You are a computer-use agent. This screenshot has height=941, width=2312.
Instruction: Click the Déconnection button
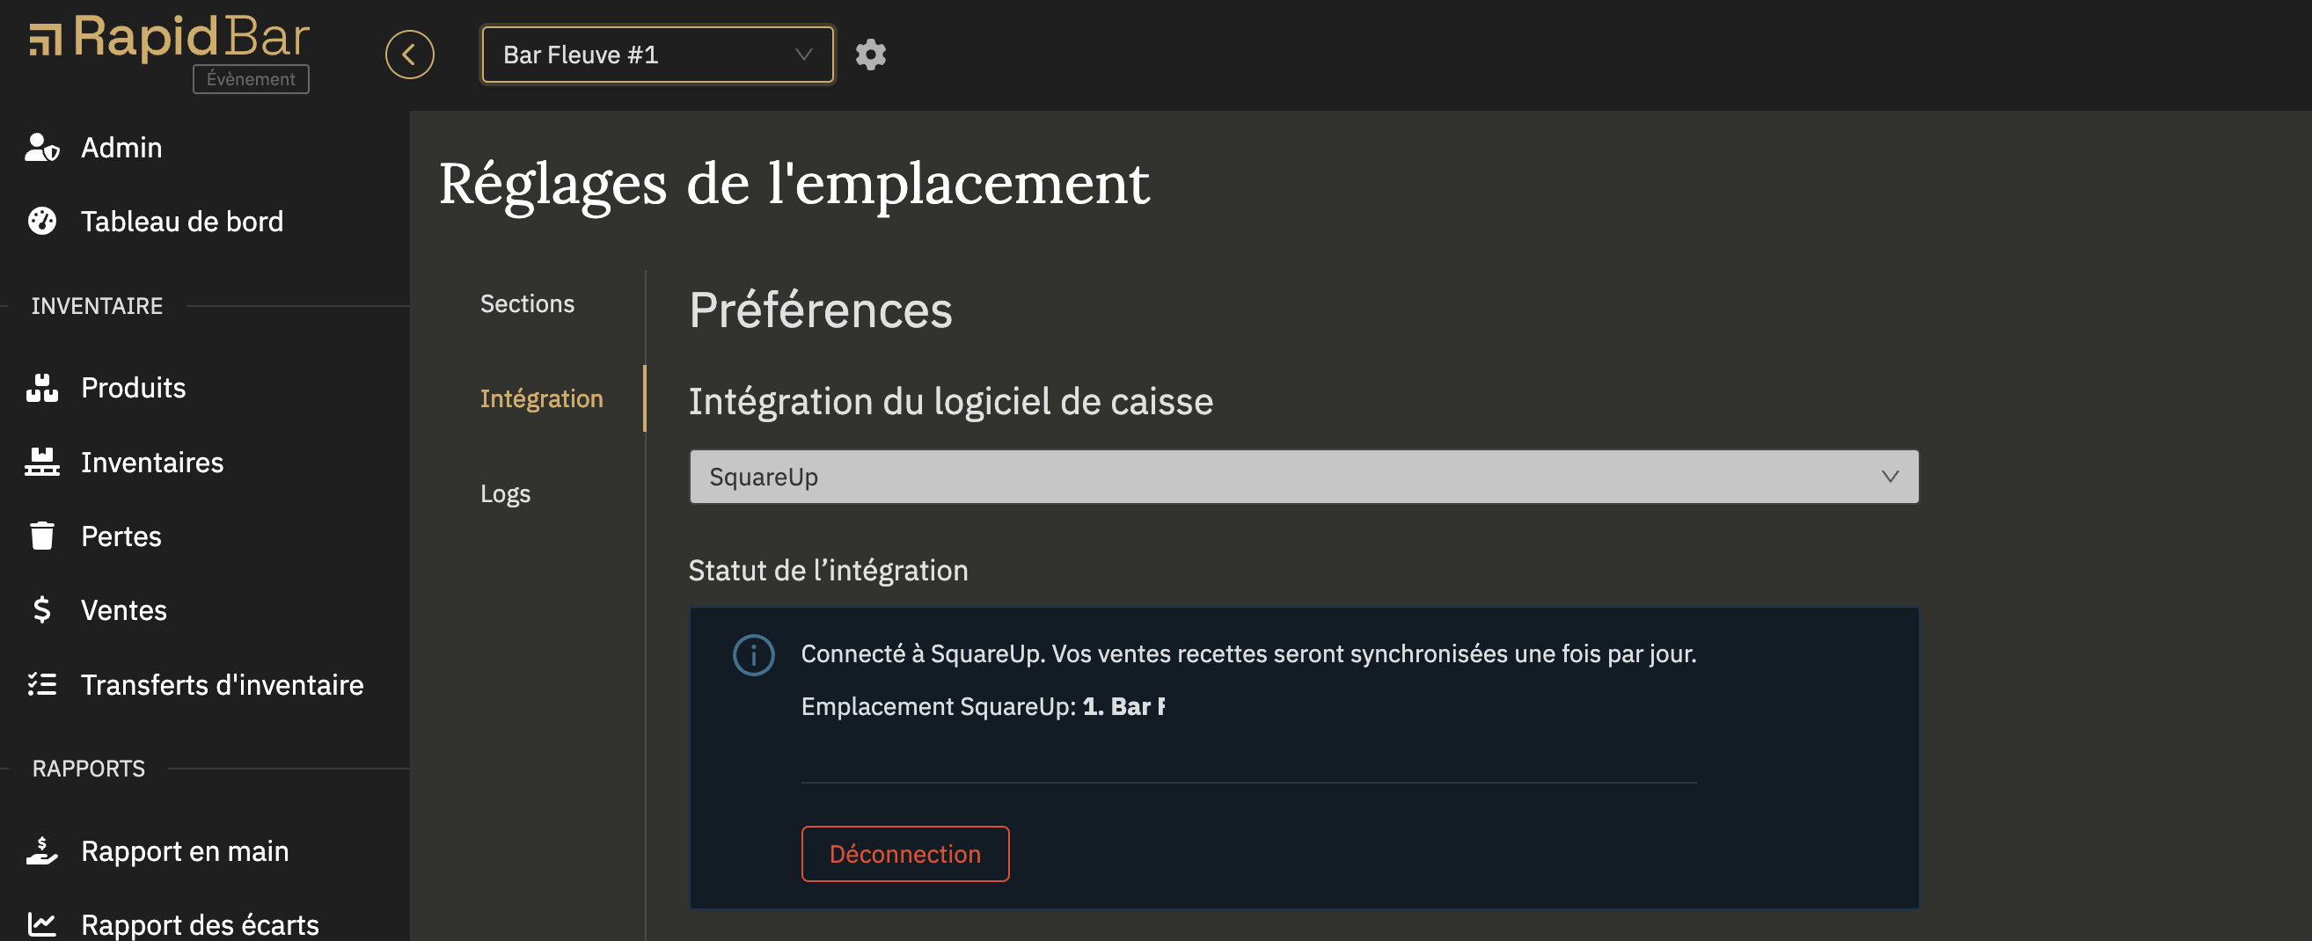(904, 853)
